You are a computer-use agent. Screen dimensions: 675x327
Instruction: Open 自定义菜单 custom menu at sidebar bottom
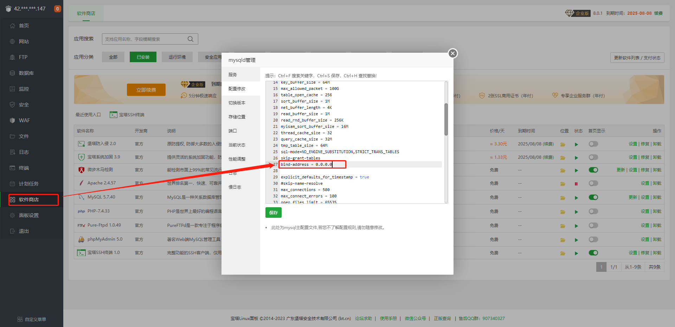tap(32, 319)
